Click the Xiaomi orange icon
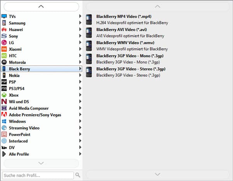The image size is (233, 181). pos(4,49)
